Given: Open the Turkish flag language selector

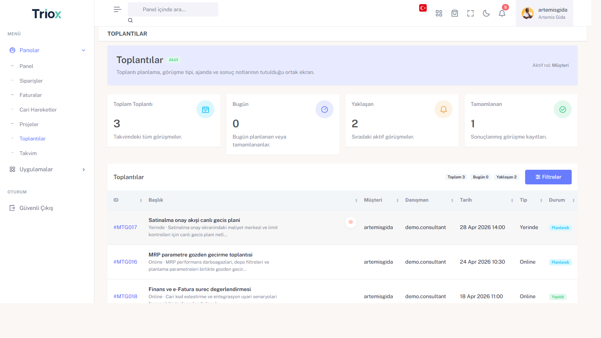Looking at the screenshot, I should [423, 8].
